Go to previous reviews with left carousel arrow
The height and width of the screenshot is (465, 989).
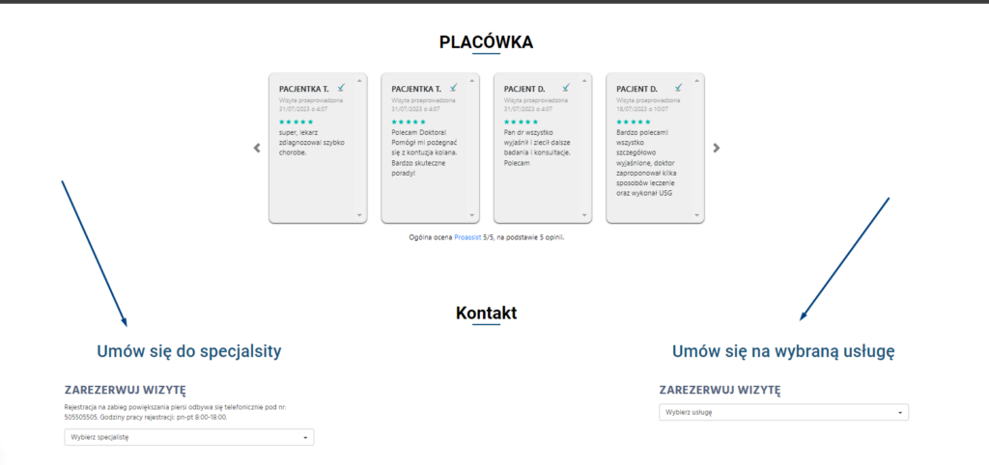coord(257,149)
